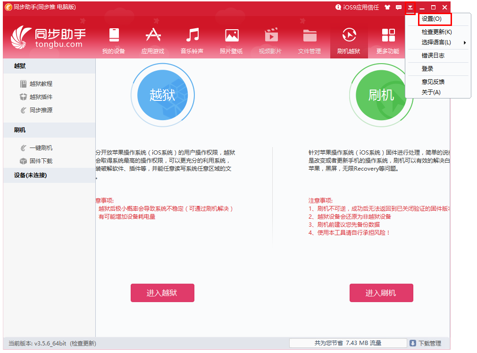Click the iOS9应用信任 label
This screenshot has width=477, height=353.
[x=361, y=7]
